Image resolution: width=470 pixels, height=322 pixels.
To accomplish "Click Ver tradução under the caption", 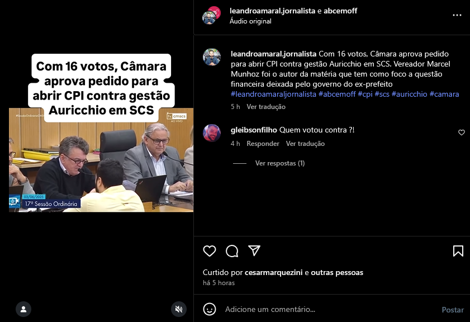I will click(x=266, y=107).
